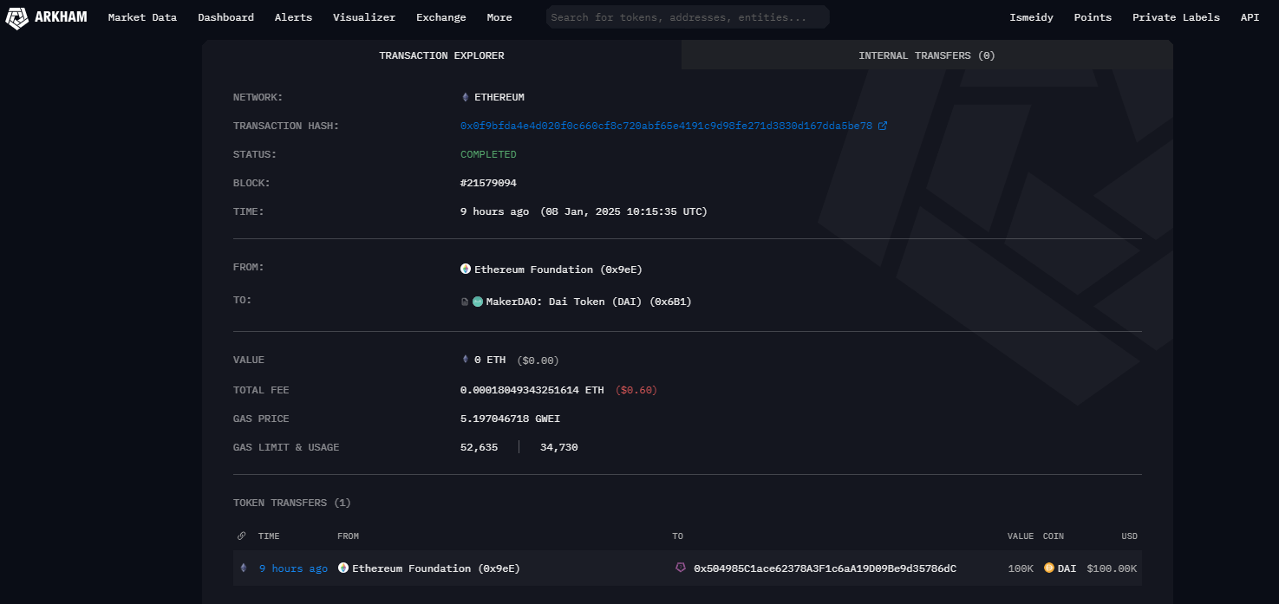Click Ethereum Foundation avatar in token transfer row
Viewport: 1279px width, 604px height.
tap(343, 568)
